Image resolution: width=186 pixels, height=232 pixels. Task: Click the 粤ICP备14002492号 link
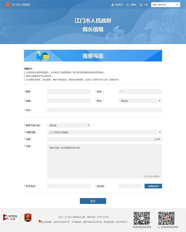(x=87, y=222)
